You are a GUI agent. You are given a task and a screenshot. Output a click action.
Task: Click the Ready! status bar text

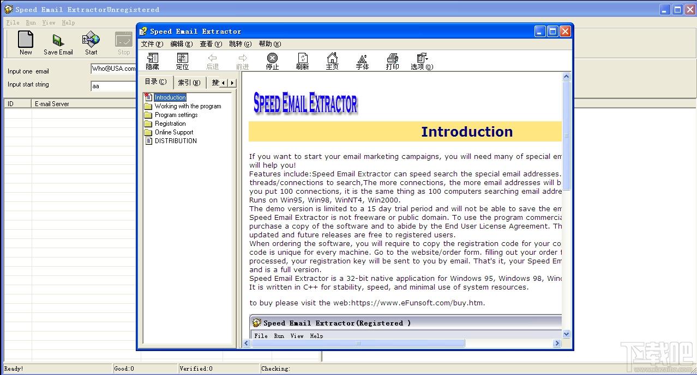click(14, 368)
